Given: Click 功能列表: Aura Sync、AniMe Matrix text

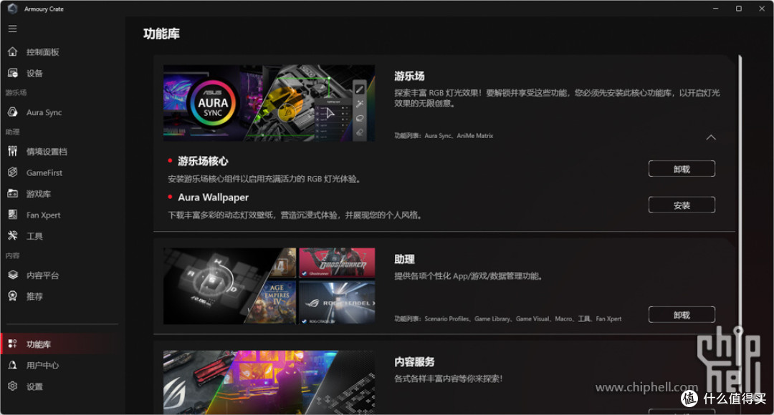Looking at the screenshot, I should coord(444,135).
